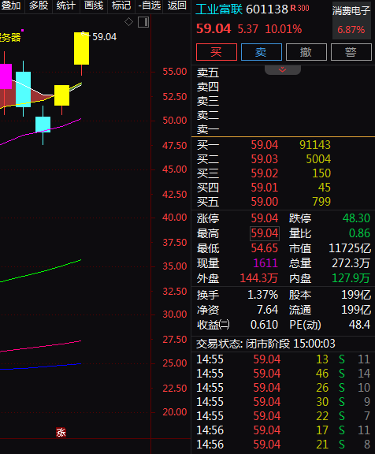Click 买一 bid price 59.04
The height and width of the screenshot is (454, 375).
264,145
